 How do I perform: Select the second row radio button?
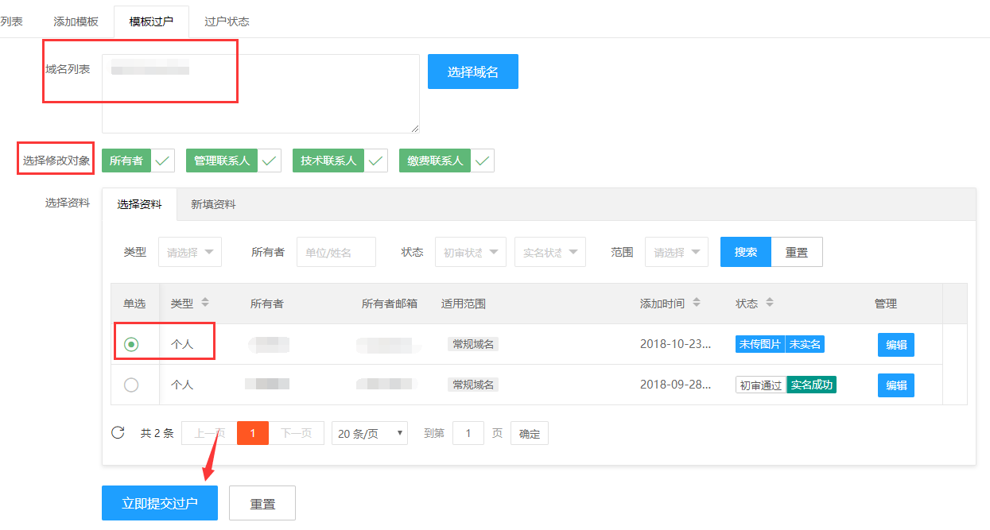tap(131, 385)
